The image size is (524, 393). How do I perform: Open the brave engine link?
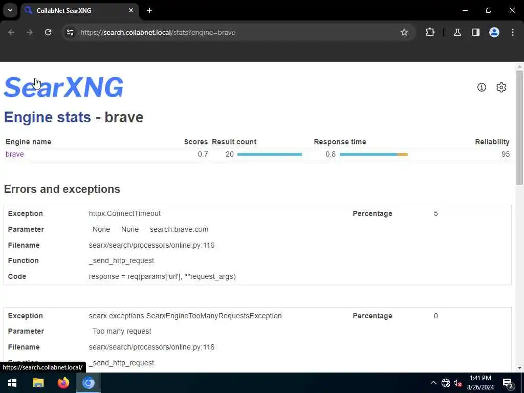click(15, 154)
